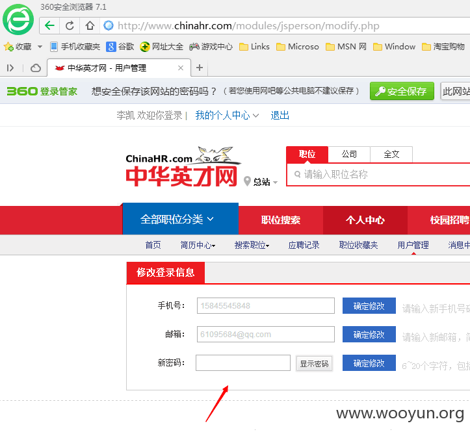The image size is (470, 432).
Task: Expand the 全部职位分类 menu
Action: pos(181,220)
